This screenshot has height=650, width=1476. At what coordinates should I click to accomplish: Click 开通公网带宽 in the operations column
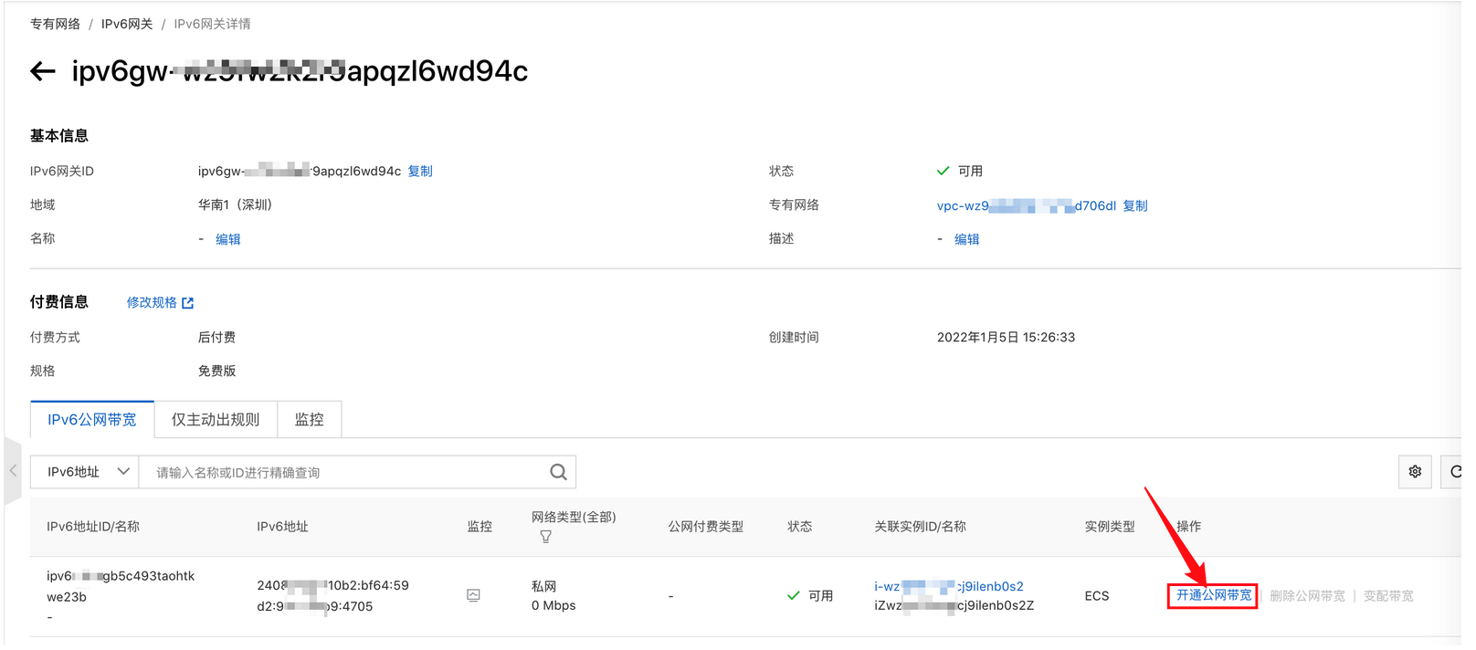1213,595
